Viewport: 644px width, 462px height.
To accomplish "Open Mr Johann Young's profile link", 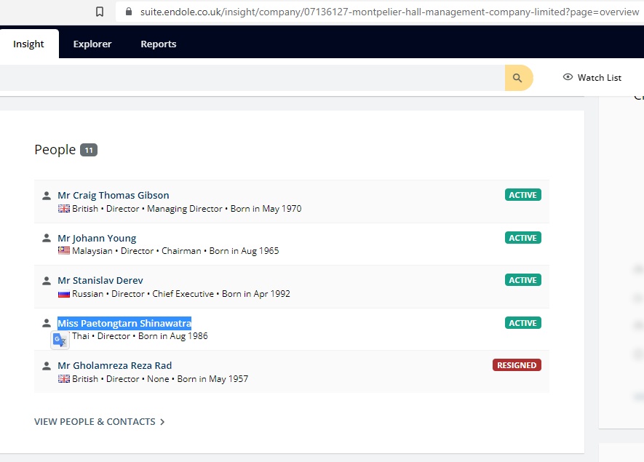I will [97, 238].
